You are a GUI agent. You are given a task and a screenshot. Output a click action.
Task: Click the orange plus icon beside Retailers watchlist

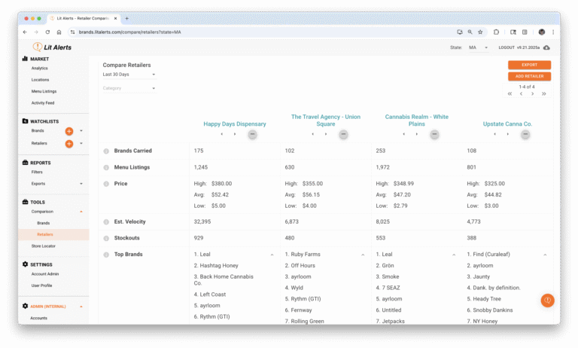(x=69, y=143)
